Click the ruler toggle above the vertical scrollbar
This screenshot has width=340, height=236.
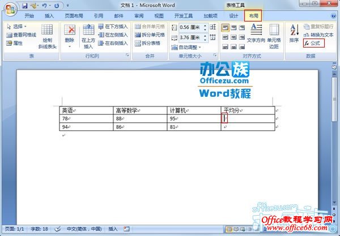point(334,67)
